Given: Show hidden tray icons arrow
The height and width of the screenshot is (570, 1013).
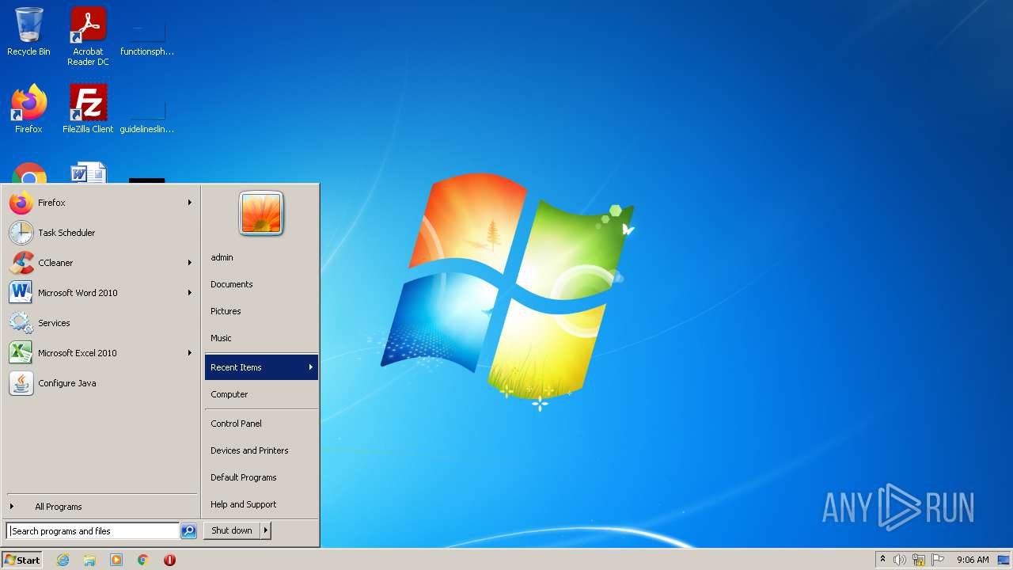Looking at the screenshot, I should click(x=883, y=560).
